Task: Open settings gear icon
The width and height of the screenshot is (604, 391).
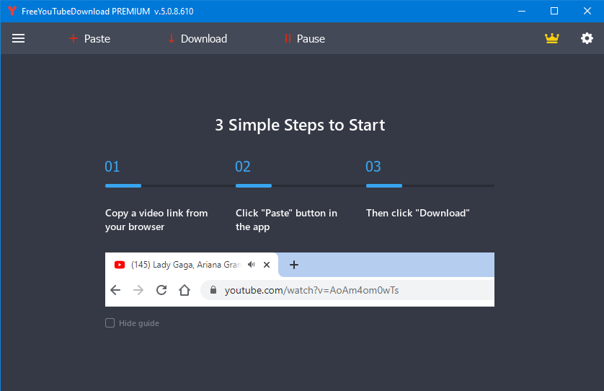Action: click(x=587, y=38)
